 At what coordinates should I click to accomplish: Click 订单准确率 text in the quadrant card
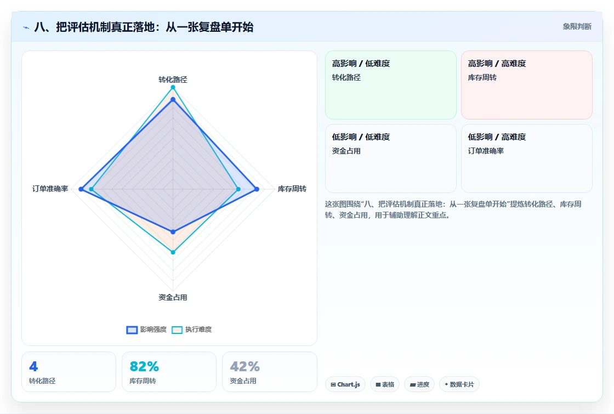pyautogui.click(x=486, y=151)
